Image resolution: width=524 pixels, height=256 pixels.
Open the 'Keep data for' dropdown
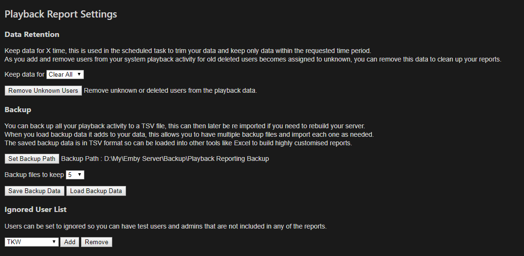click(x=65, y=74)
